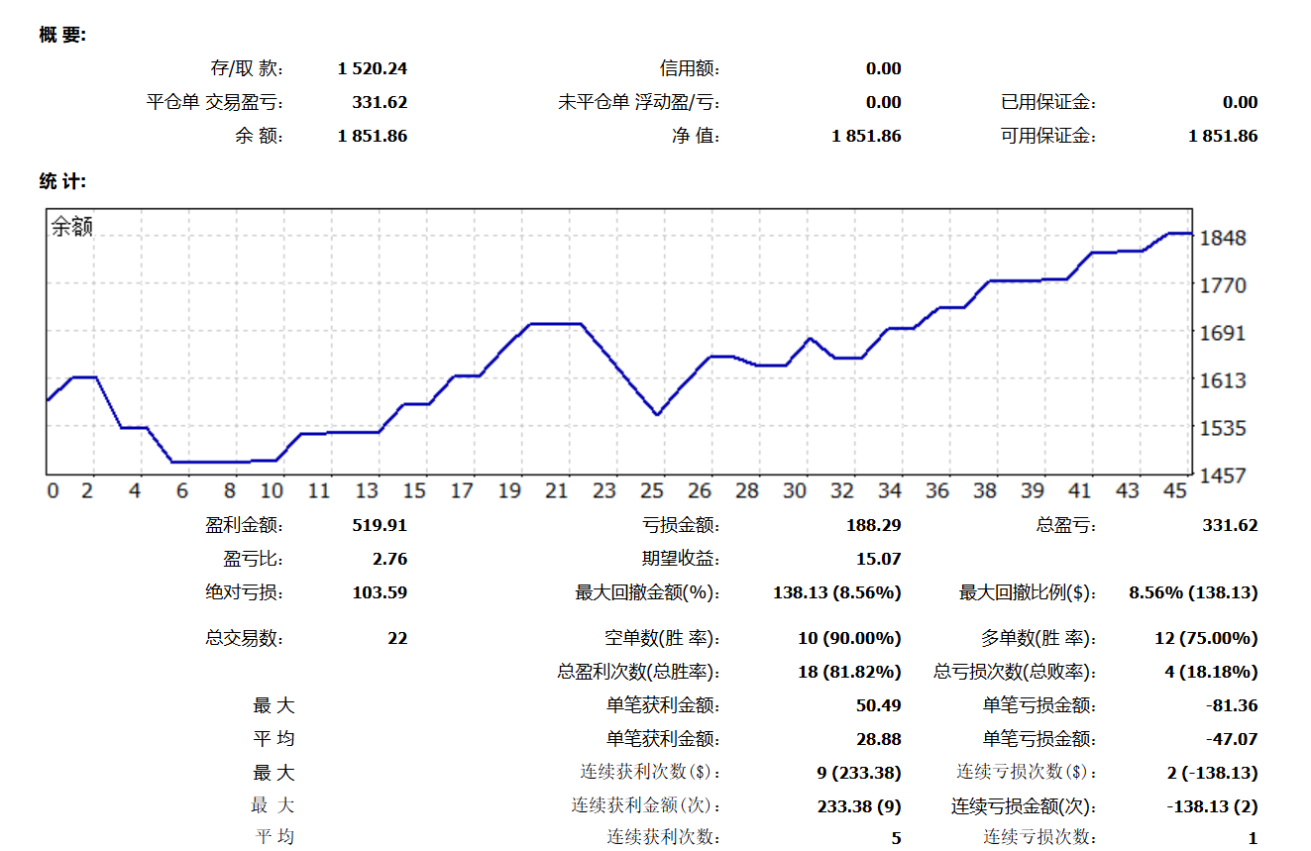Viewport: 1311px width, 851px height.
Task: Click the consecutive profit value 233.38 (9)
Action: coord(859,806)
